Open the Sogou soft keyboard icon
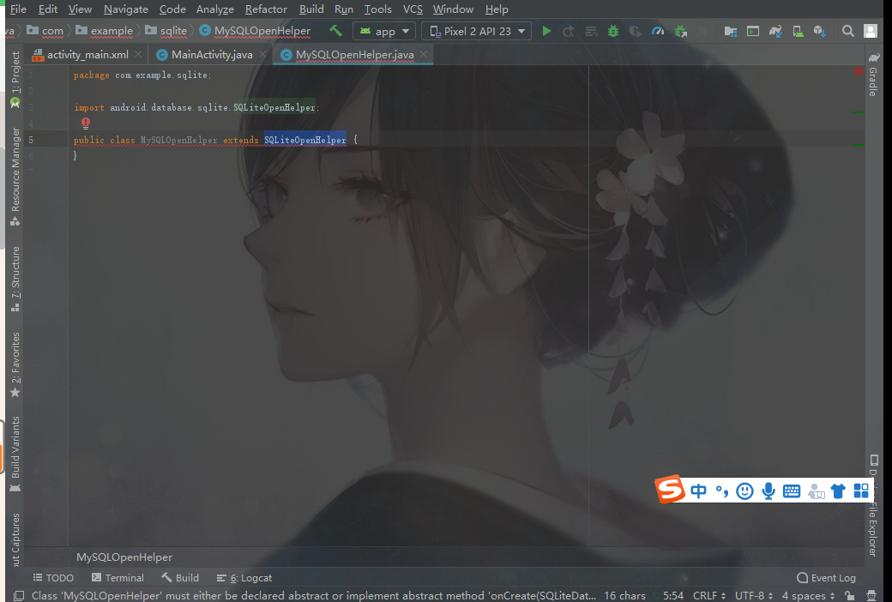 792,491
